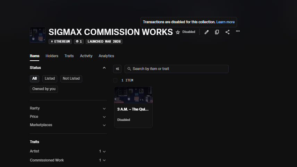Check the select-all items checkbox
Viewport: 297px width, 167px height.
(x=115, y=80)
